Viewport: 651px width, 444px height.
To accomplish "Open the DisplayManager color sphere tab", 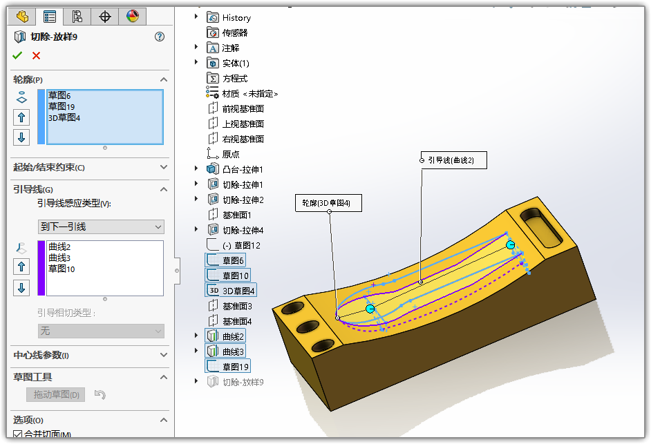I will tap(131, 16).
